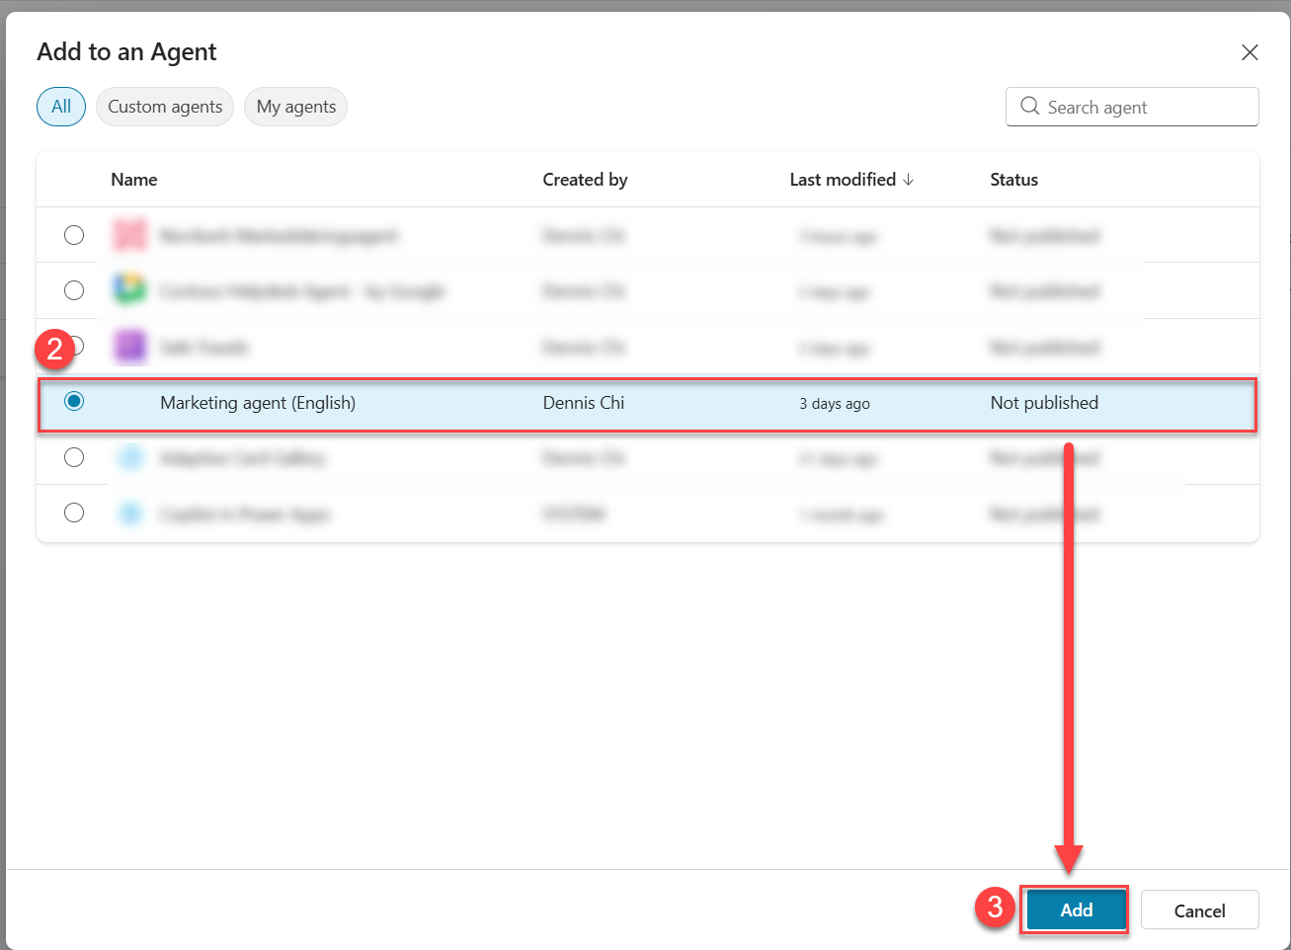Switch to the Custom agents filter
Image resolution: width=1291 pixels, height=950 pixels.
point(164,106)
